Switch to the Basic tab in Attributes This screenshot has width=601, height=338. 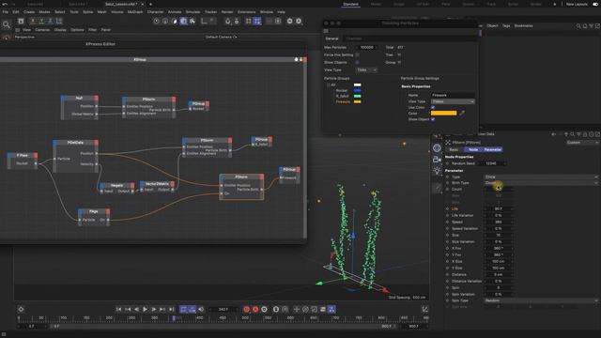click(454, 149)
